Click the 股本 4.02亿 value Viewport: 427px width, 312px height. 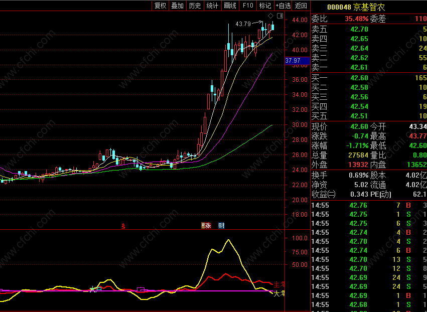416,176
